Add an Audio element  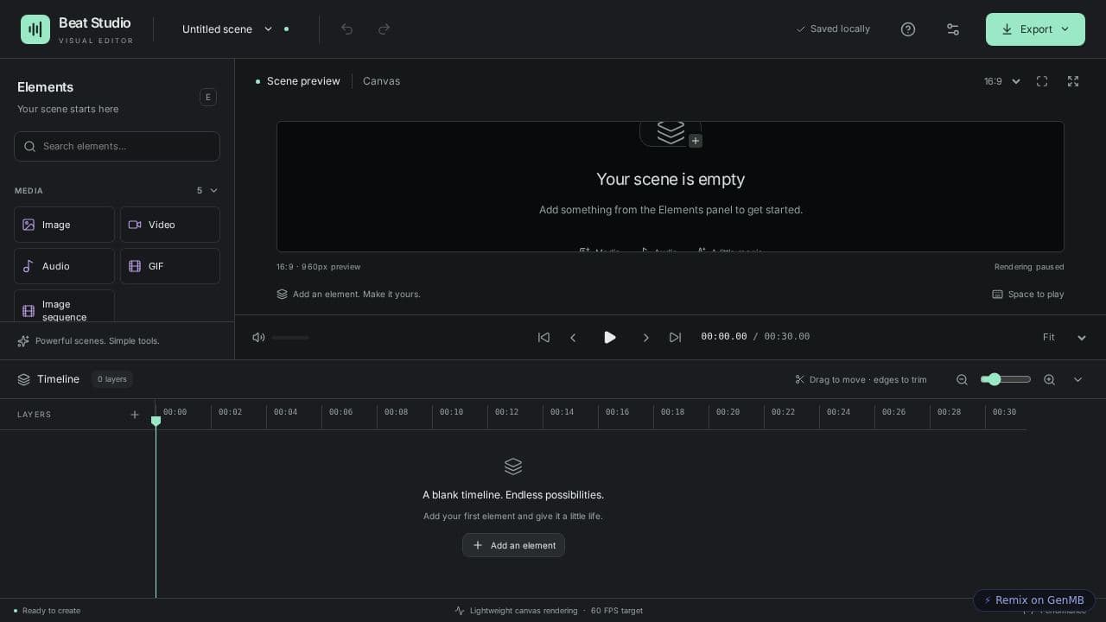coord(64,266)
